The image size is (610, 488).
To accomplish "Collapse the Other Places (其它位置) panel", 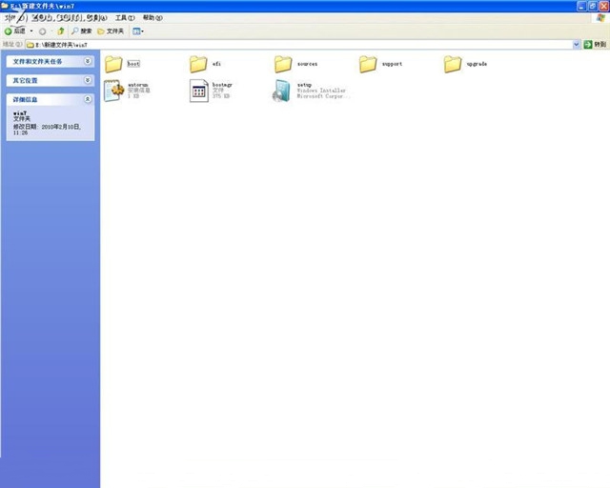I will [88, 80].
